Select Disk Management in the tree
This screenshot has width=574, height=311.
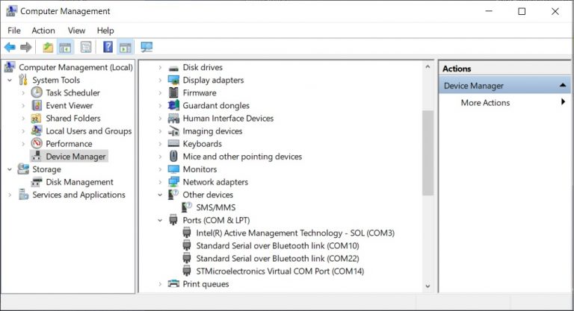pos(79,182)
